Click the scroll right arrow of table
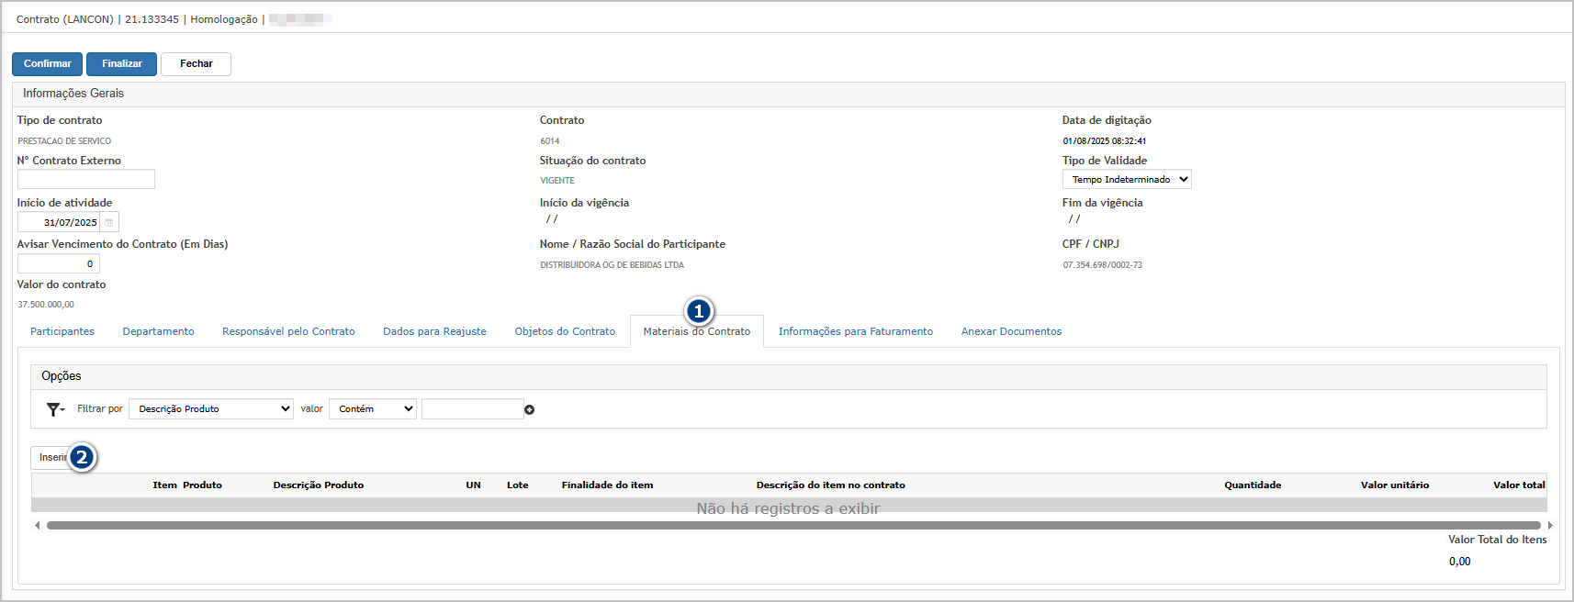This screenshot has width=1574, height=602. [x=1550, y=526]
